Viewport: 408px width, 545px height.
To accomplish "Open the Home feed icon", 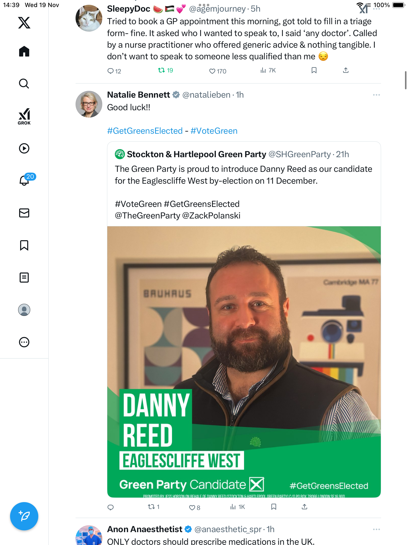I will (24, 51).
